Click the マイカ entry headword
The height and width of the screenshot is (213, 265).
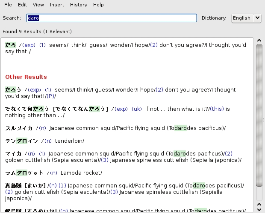13,154
